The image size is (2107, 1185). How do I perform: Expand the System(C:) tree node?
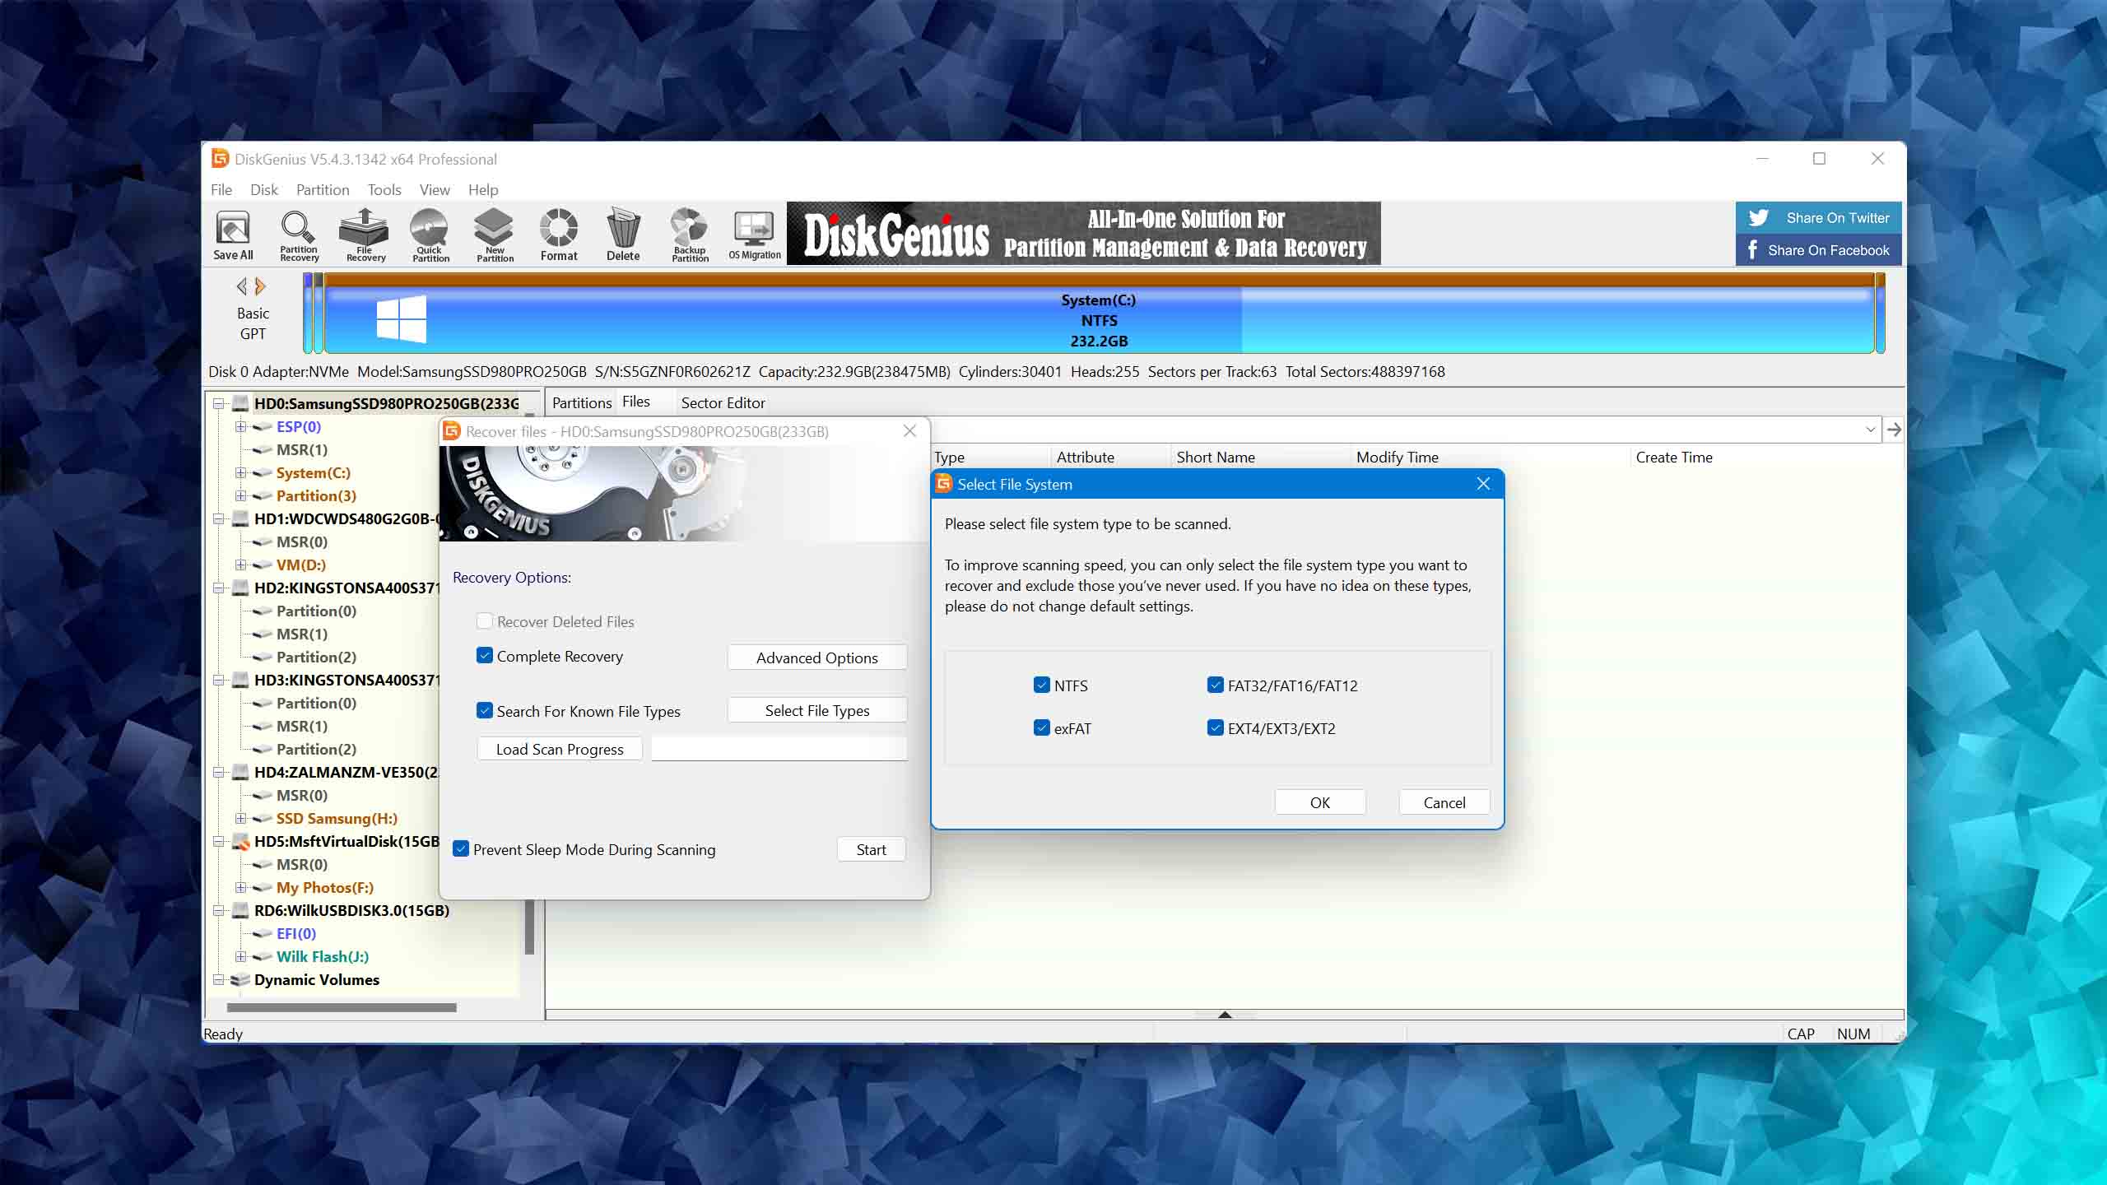241,472
